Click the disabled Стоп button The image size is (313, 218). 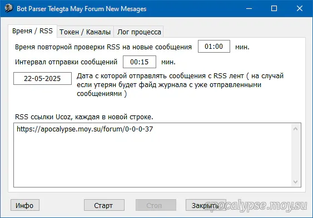[x=156, y=205]
